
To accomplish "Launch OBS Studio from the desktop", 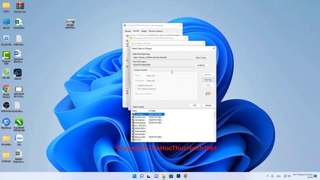I will coord(6,107).
